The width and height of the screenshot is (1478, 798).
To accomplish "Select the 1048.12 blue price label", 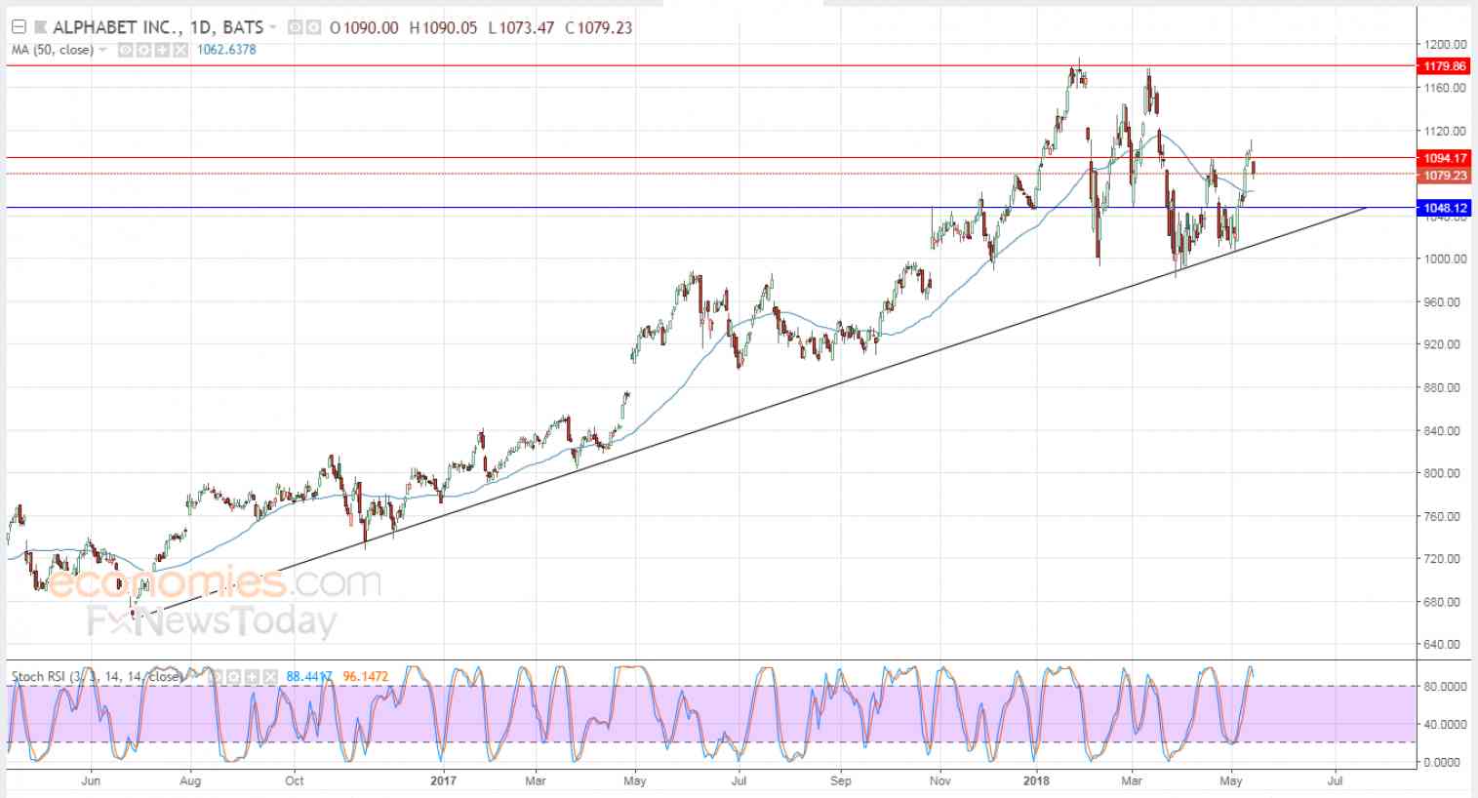I will [x=1445, y=208].
